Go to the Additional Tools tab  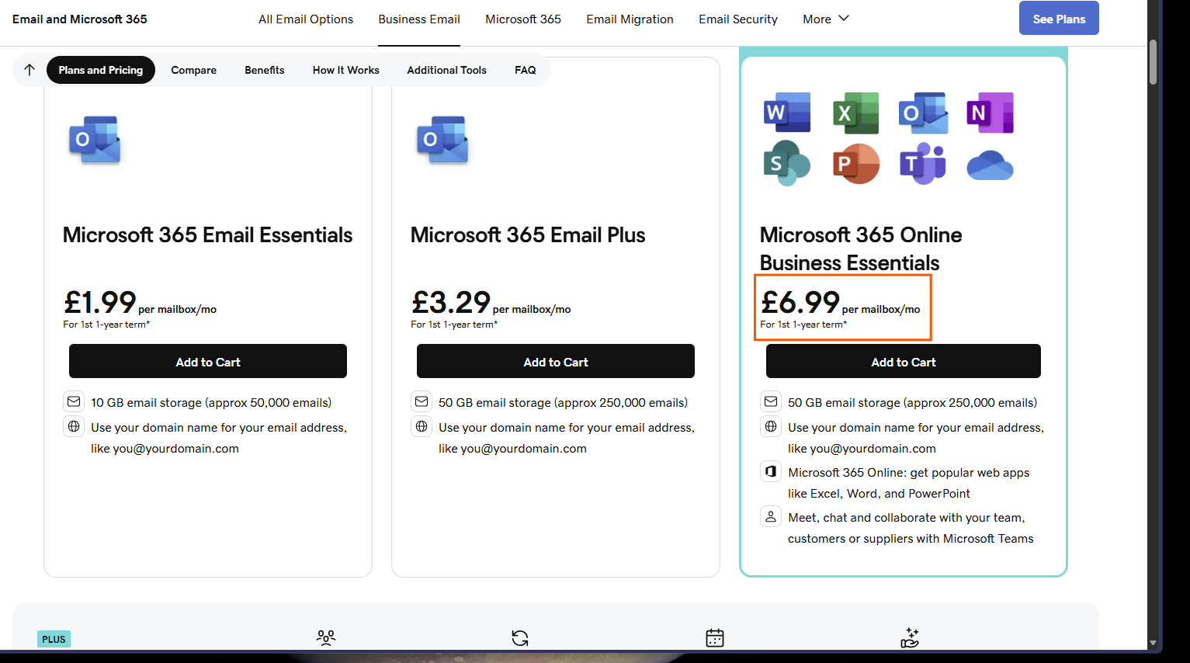(x=447, y=70)
